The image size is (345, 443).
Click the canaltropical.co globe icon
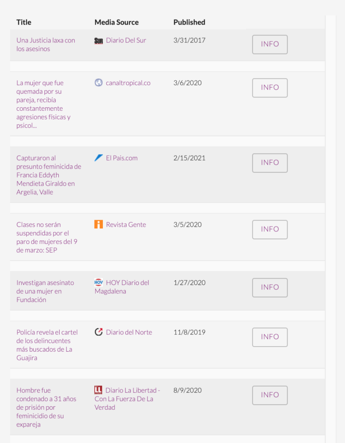coord(99,83)
